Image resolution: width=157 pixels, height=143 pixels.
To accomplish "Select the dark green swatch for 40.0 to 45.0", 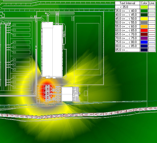I will coord(144,15).
